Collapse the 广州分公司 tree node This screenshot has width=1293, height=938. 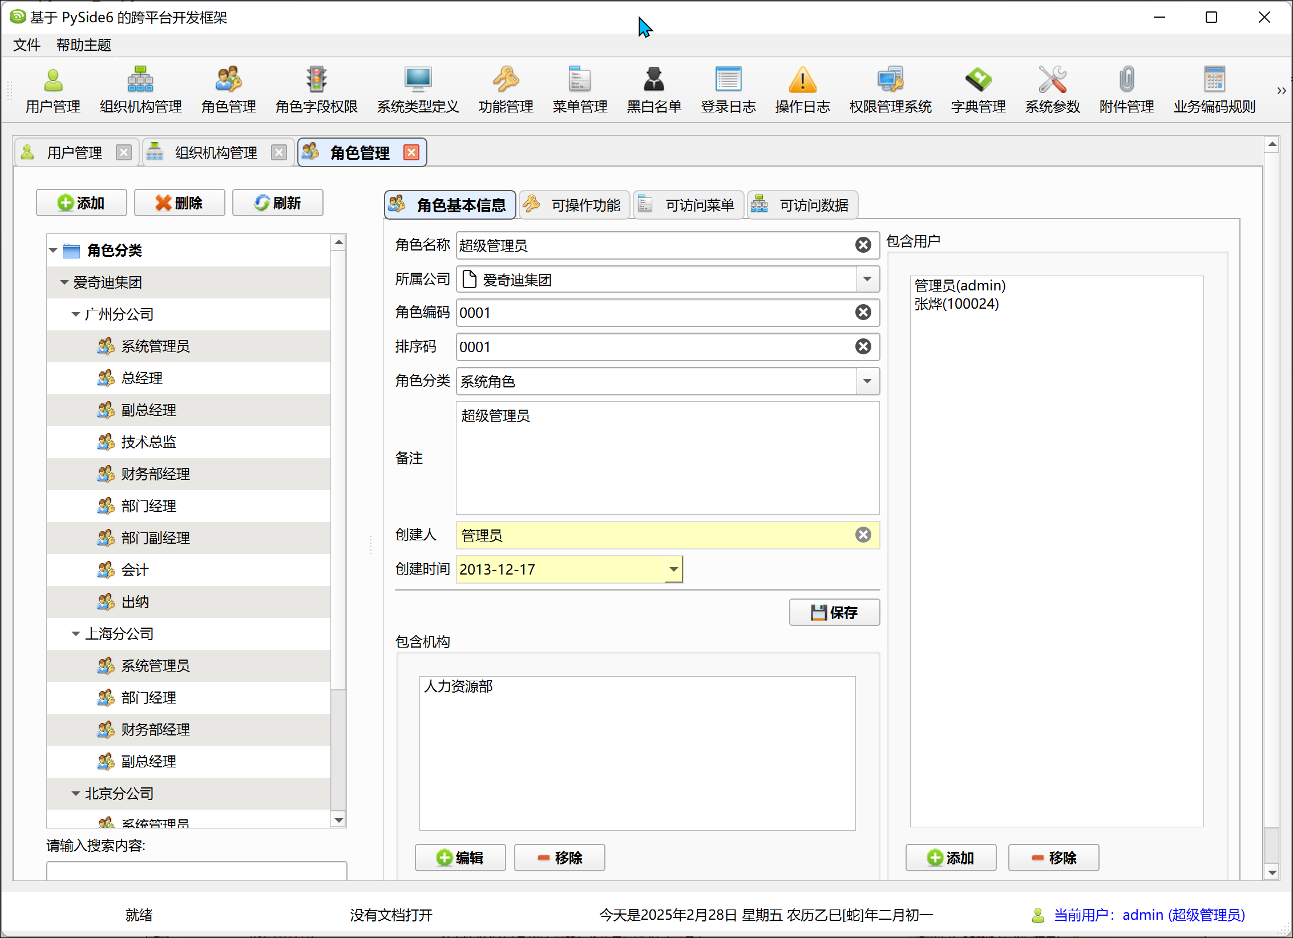76,314
